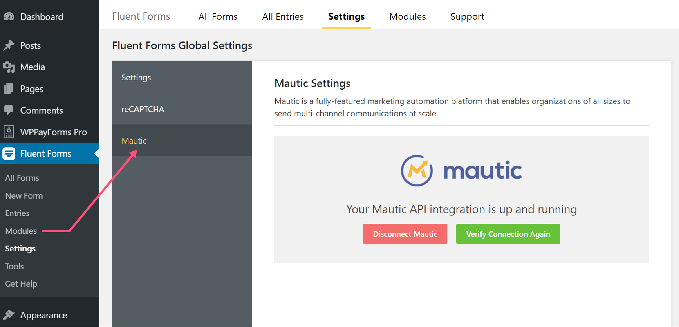
Task: Open Modules submenu link in sidebar
Action: click(x=21, y=231)
